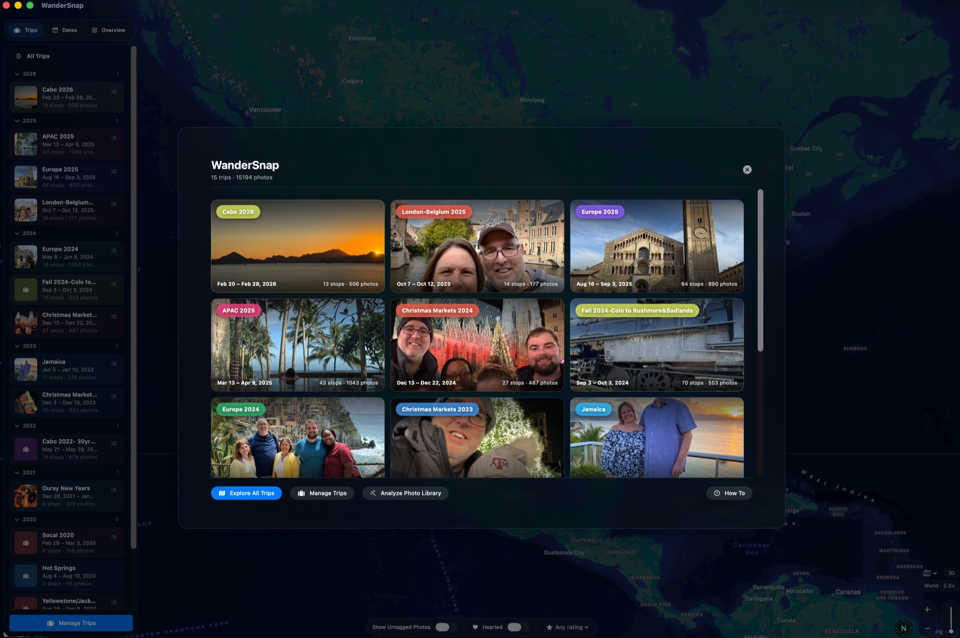Click the list icon on the Jamaica sidebar row
The image size is (960, 638).
point(113,363)
